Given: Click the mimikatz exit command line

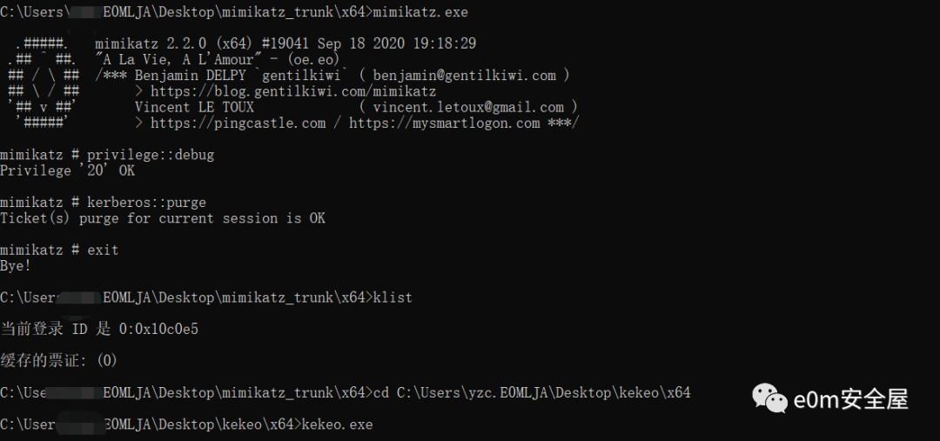Looking at the screenshot, I should (59, 250).
